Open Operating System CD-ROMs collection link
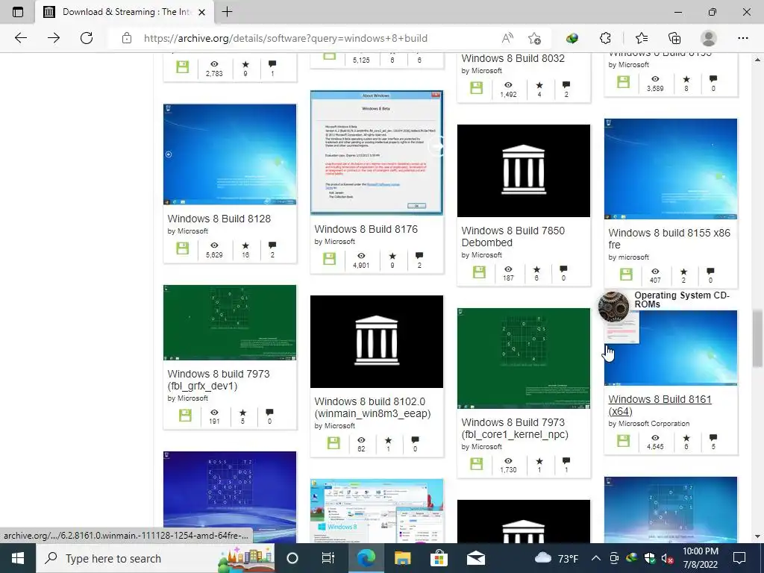Viewport: 764px width, 573px height. point(682,300)
